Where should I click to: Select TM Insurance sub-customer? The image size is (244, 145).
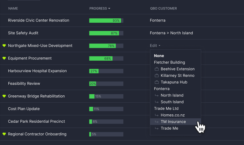[x=173, y=122]
